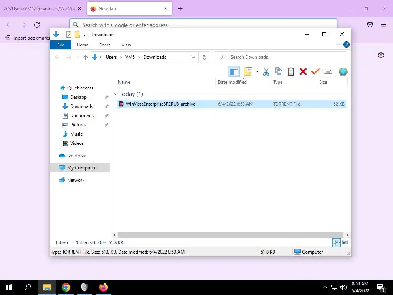Open the folder options dropdown arrow

(257, 71)
